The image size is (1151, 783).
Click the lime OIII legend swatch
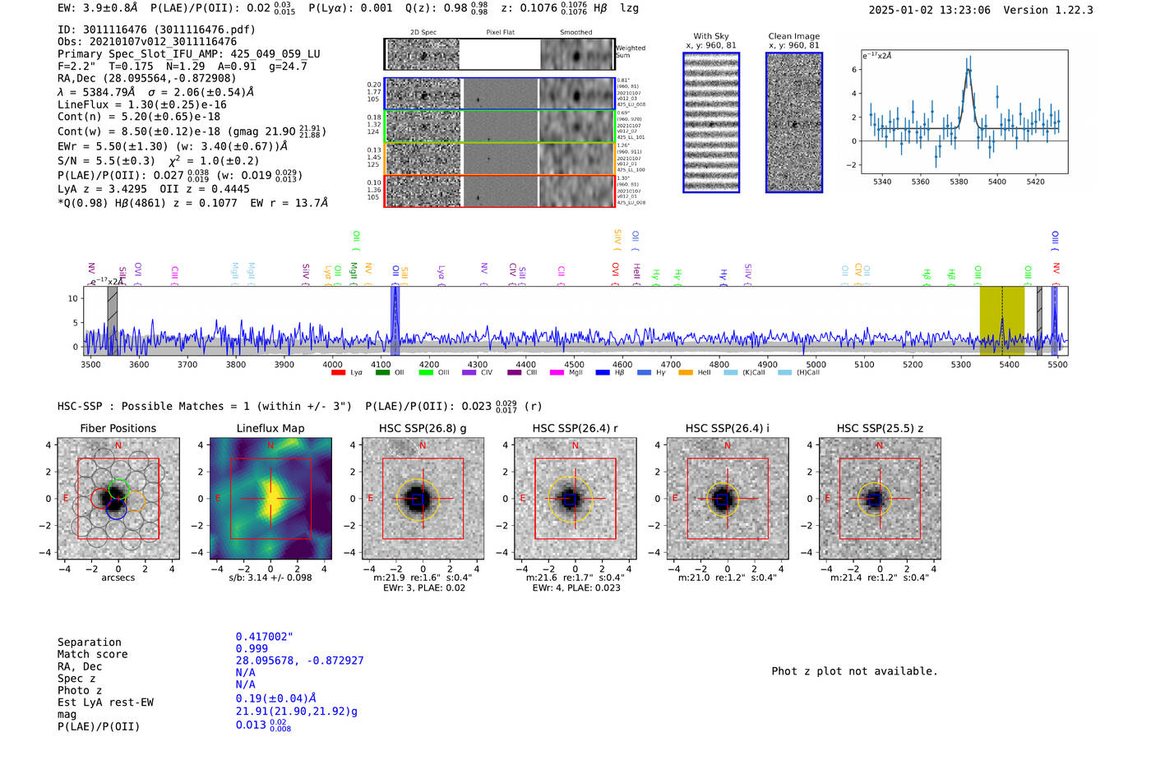[x=426, y=373]
